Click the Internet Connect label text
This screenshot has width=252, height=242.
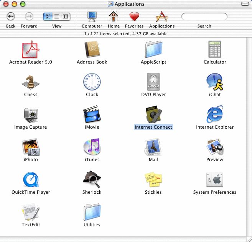coord(153,127)
